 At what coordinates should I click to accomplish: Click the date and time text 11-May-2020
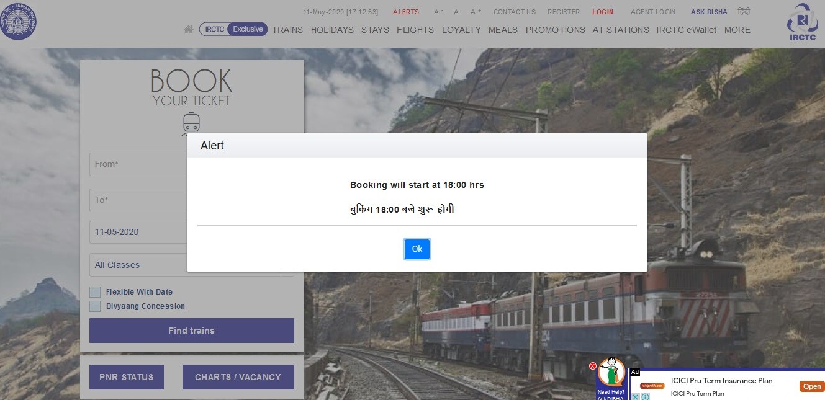[x=340, y=12]
